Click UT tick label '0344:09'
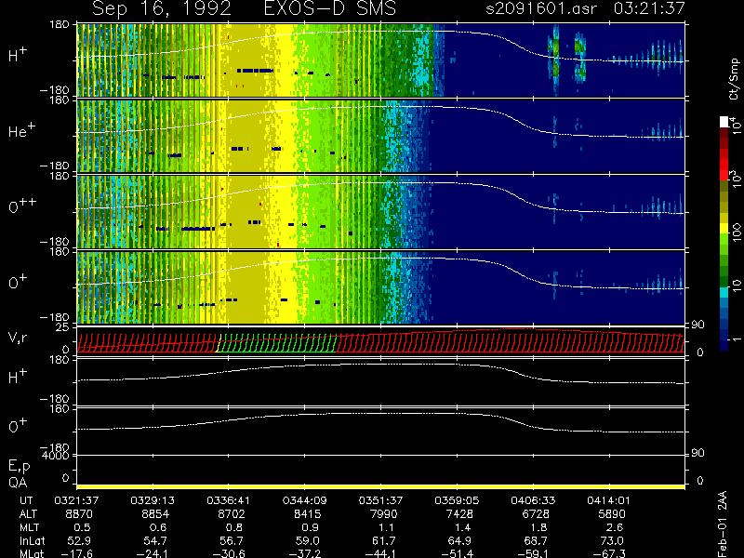This screenshot has width=744, height=558. [x=304, y=500]
